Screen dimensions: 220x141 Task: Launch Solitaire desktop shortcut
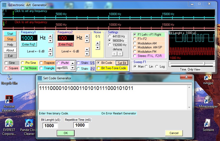click(x=208, y=125)
